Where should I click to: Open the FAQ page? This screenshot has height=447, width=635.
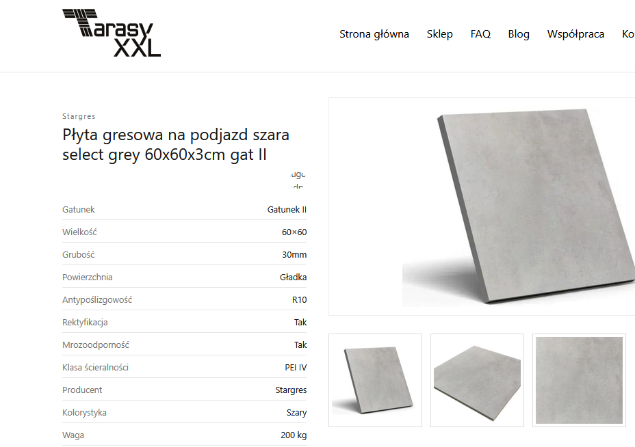(480, 34)
